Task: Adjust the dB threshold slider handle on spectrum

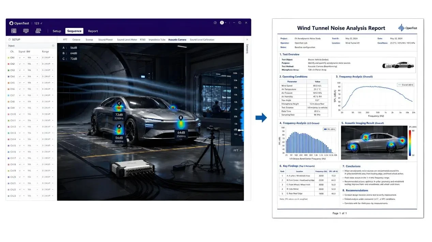Action: tap(241, 130)
